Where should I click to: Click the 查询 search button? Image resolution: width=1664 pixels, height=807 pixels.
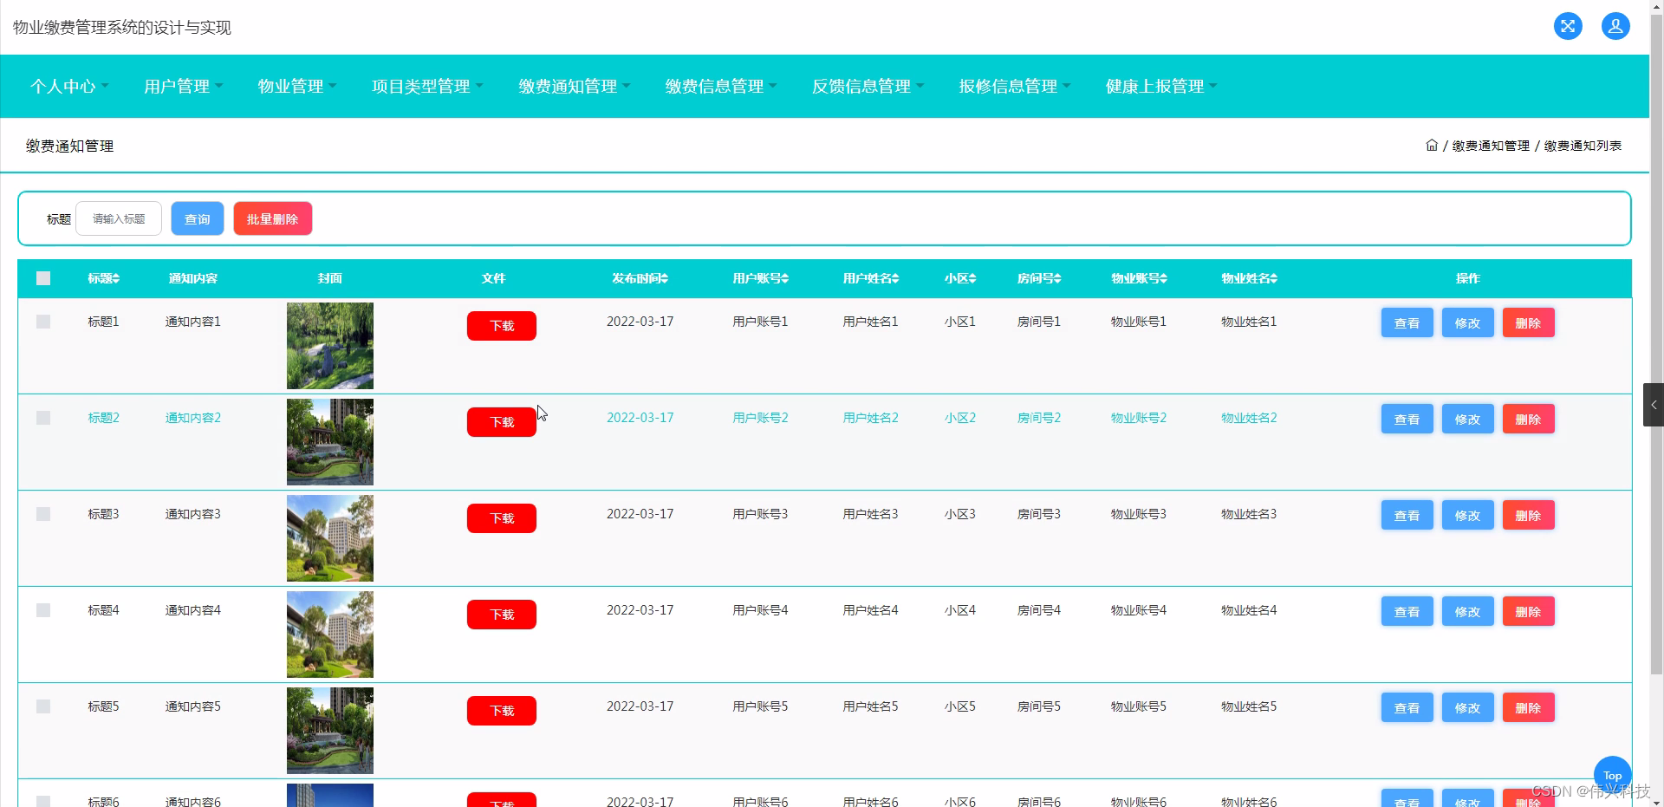197,218
